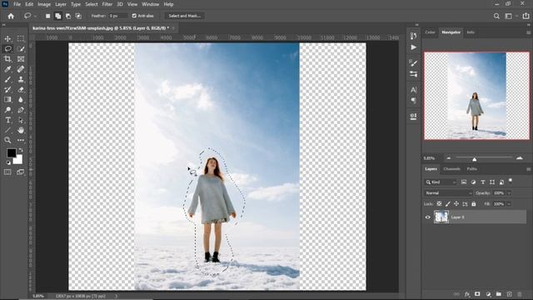
Task: Enable Intersect with selection mode
Action: 78,16
